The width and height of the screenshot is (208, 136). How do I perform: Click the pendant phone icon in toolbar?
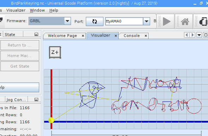tap(203, 21)
